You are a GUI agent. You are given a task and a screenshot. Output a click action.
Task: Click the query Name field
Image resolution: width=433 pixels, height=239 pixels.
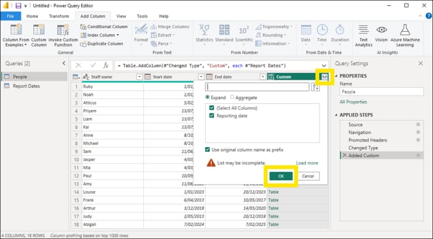(x=382, y=92)
